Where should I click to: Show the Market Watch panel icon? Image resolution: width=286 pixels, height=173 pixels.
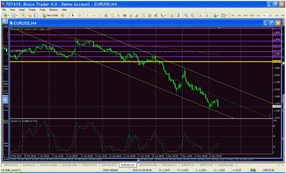click(23, 16)
